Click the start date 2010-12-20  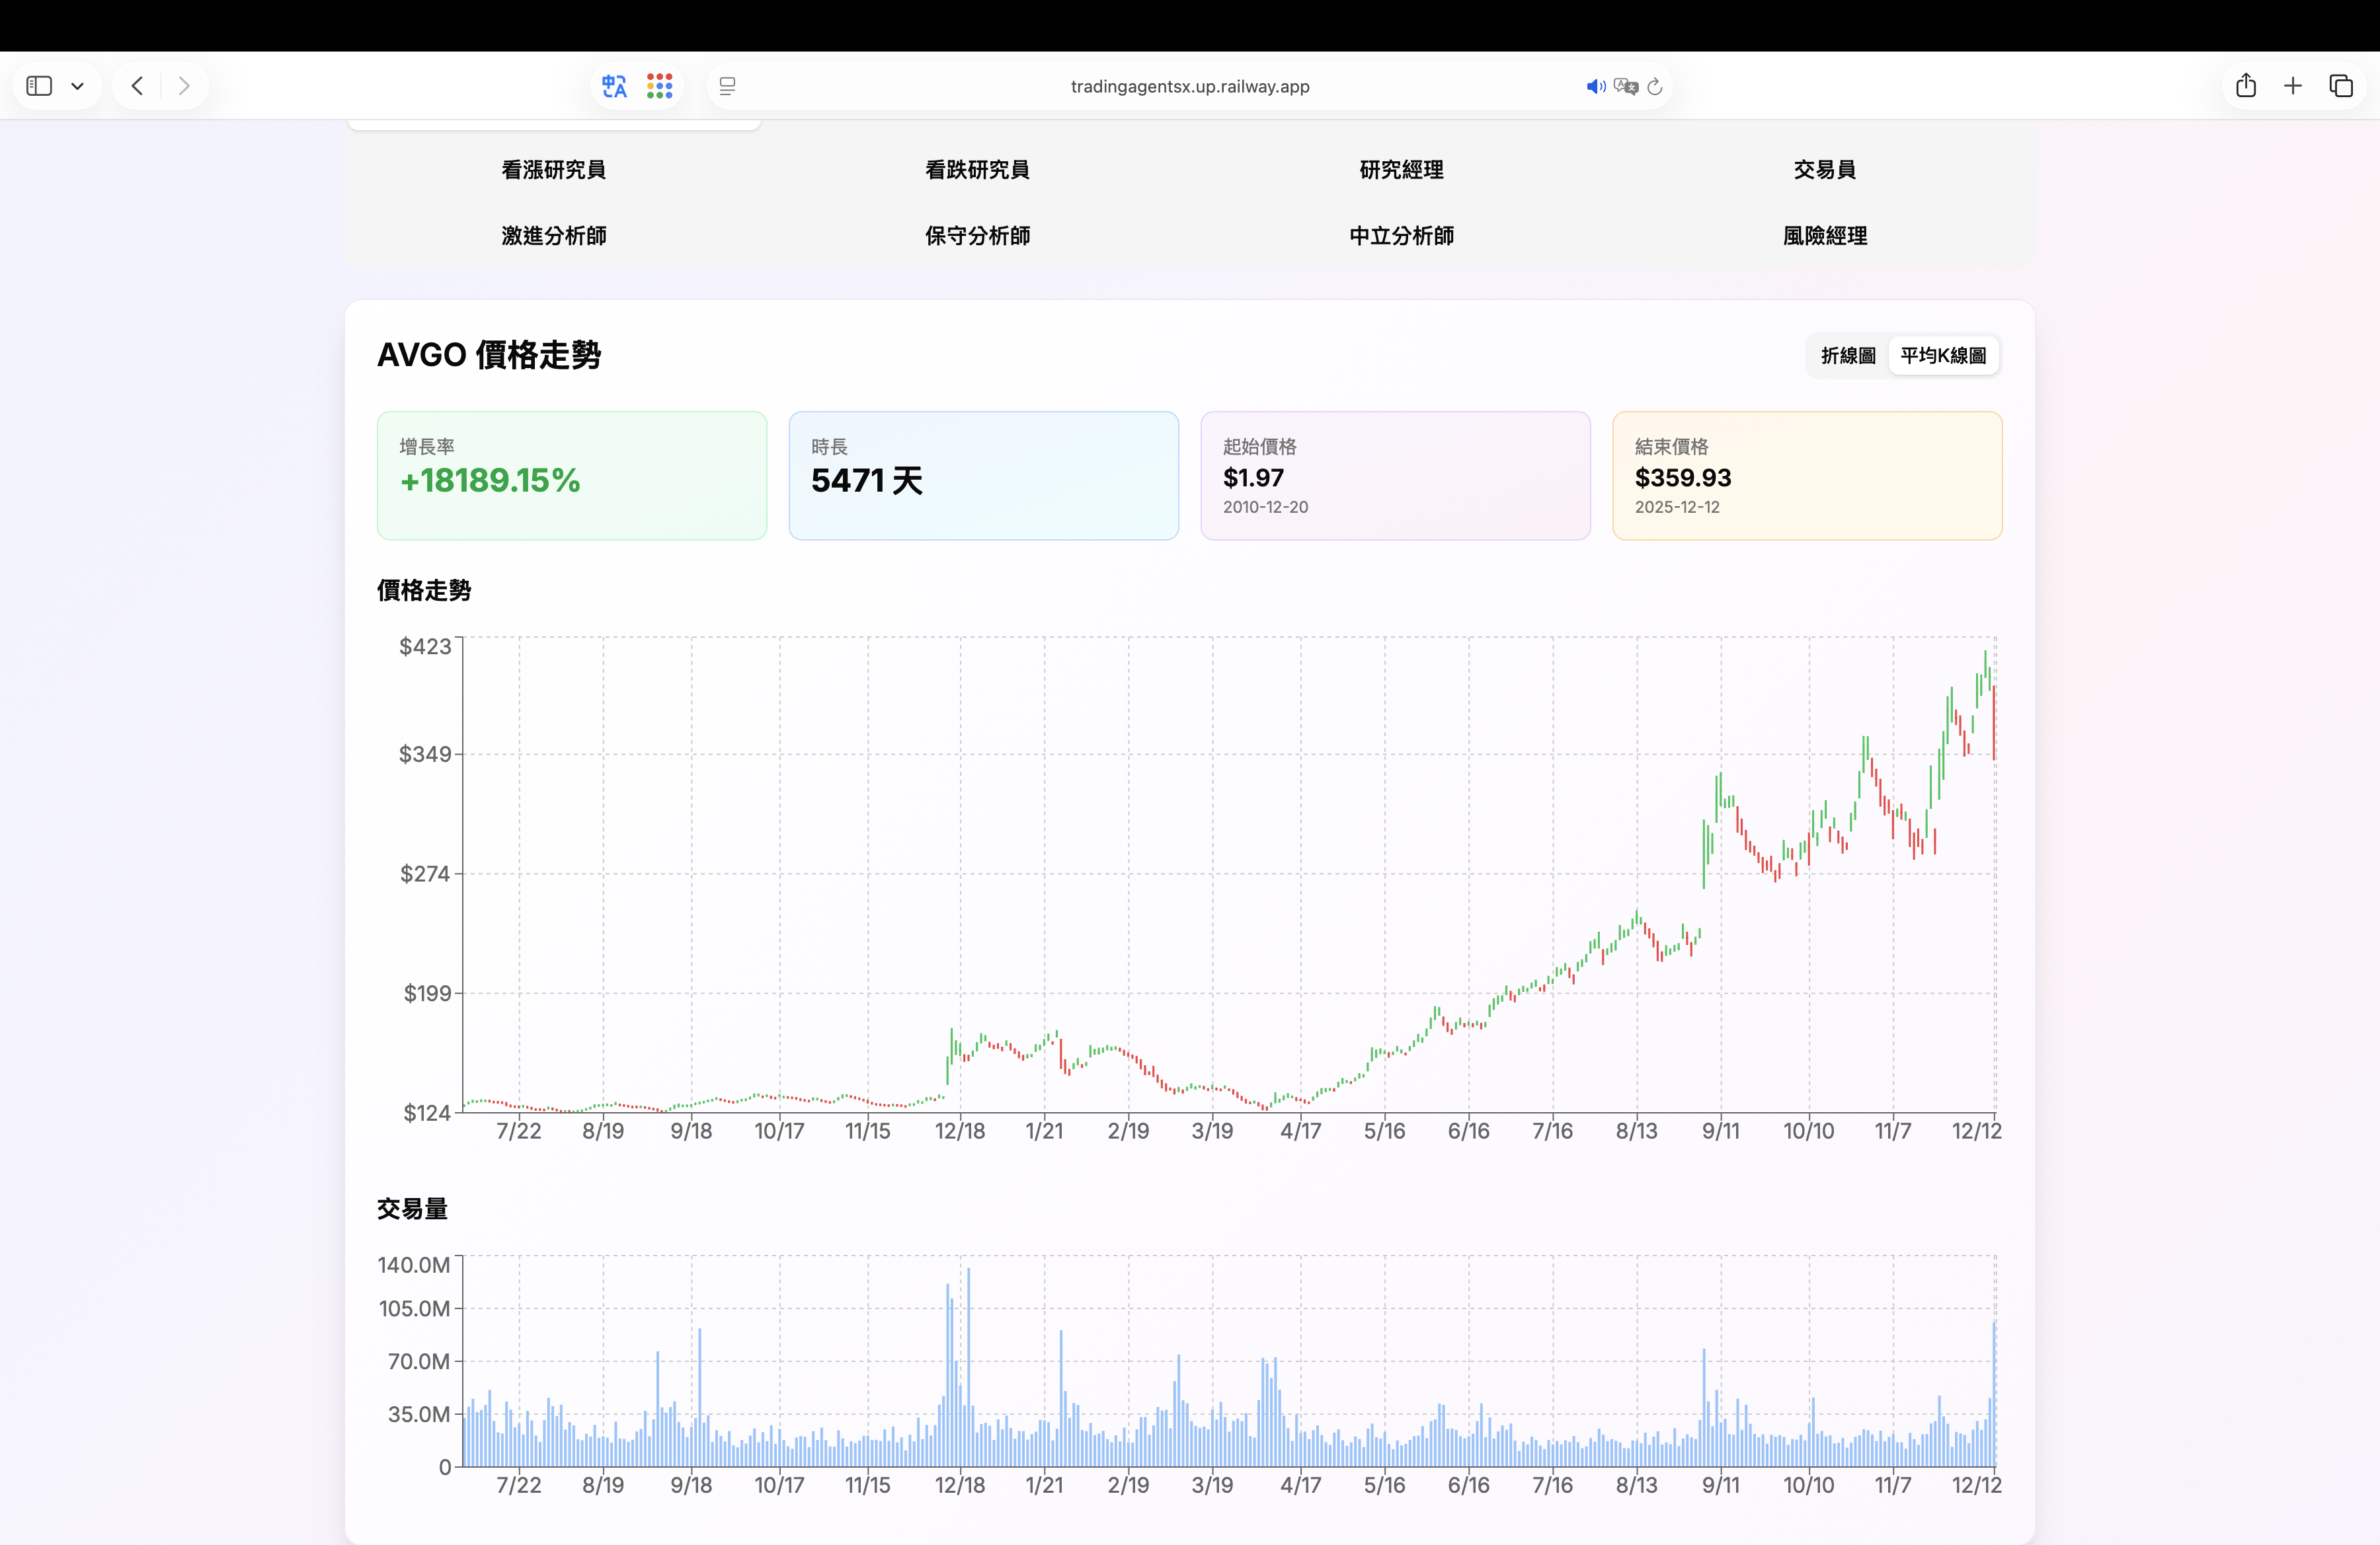(x=1265, y=507)
